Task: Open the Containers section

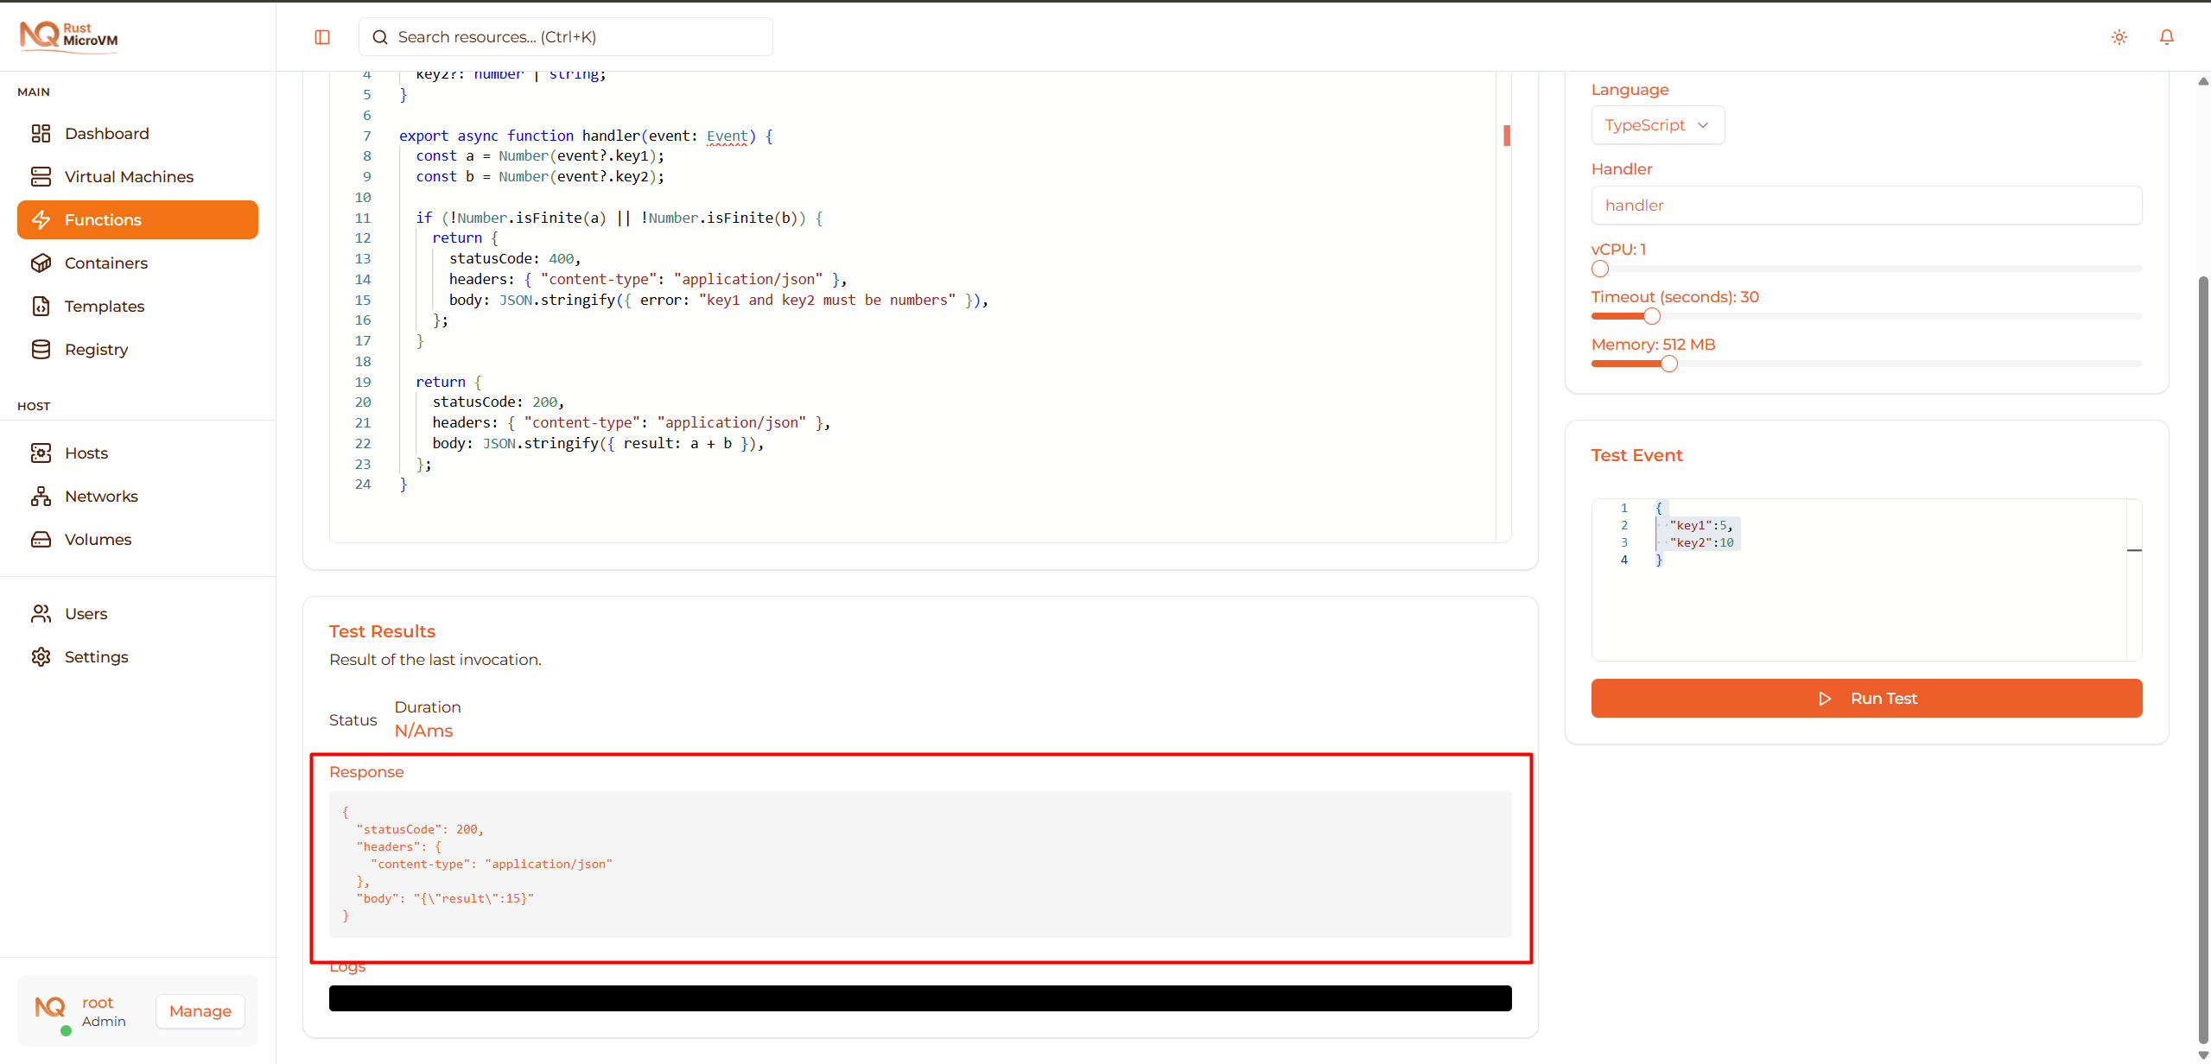Action: pyautogui.click(x=105, y=263)
